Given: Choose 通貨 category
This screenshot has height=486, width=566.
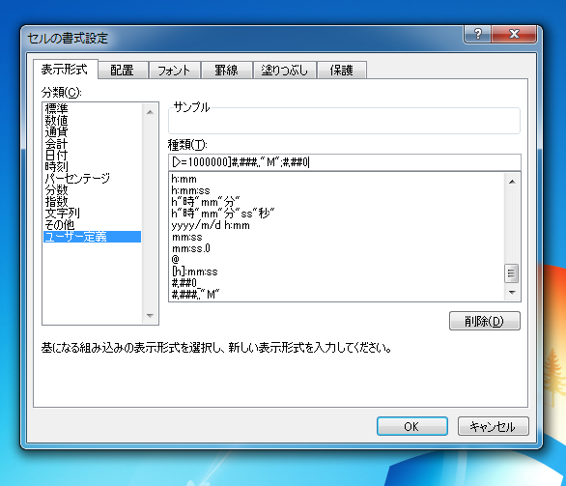Looking at the screenshot, I should tap(92, 131).
